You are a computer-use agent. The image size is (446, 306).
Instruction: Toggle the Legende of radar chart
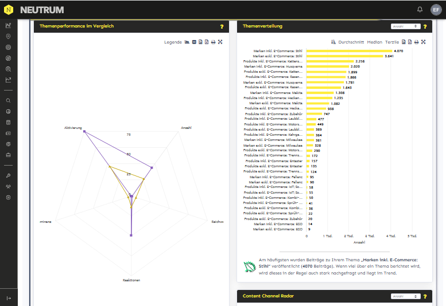173,42
